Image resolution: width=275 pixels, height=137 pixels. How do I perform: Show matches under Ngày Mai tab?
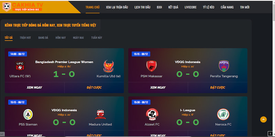point(78,38)
